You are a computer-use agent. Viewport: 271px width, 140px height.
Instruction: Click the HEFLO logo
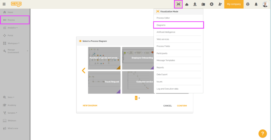pos(16,4)
